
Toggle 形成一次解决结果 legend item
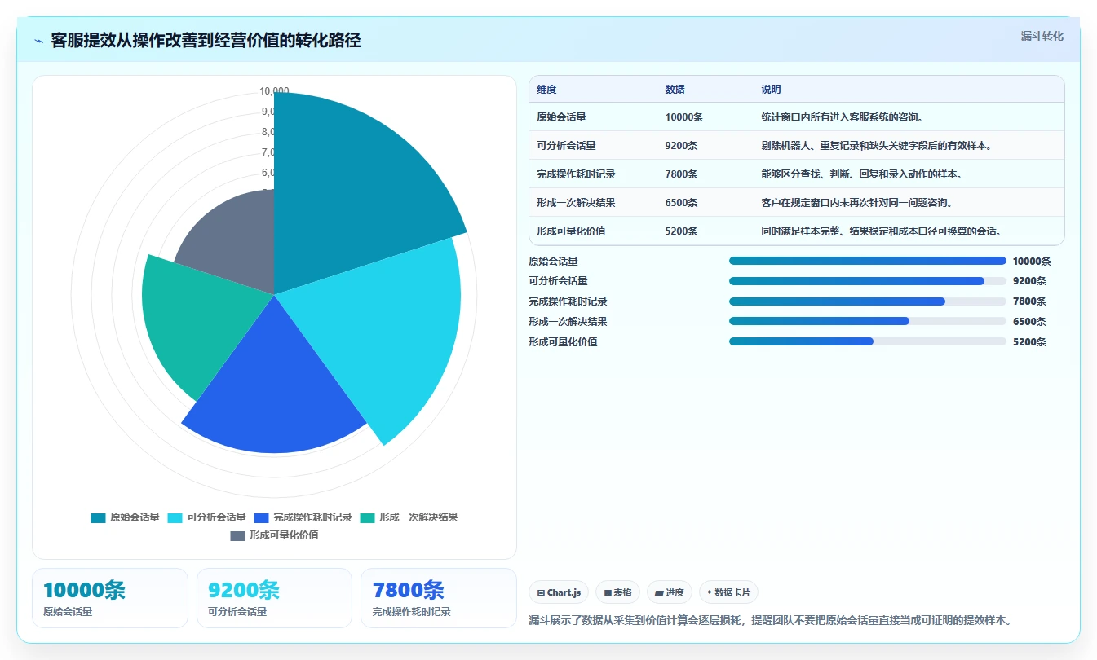pyautogui.click(x=409, y=517)
